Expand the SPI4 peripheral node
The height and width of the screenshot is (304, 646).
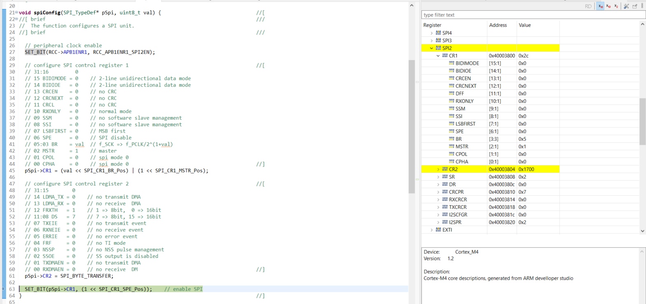[x=431, y=33]
